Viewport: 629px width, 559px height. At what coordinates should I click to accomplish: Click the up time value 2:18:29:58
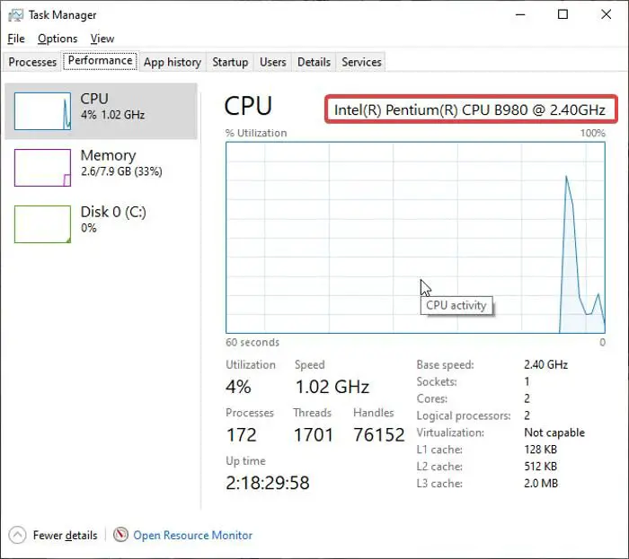point(268,483)
